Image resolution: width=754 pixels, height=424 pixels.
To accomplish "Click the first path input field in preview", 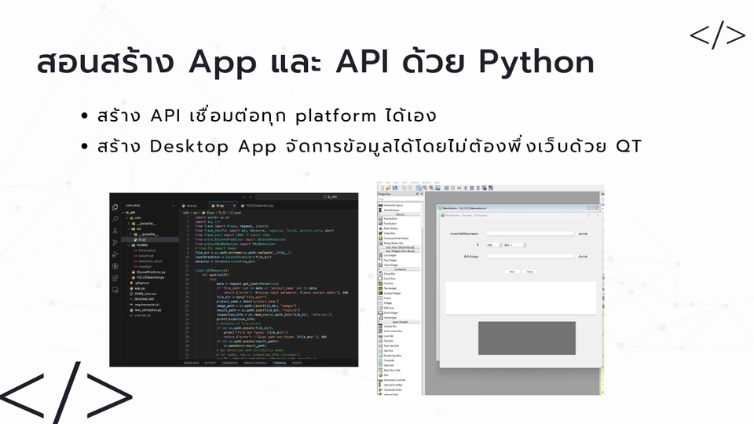I will click(530, 234).
